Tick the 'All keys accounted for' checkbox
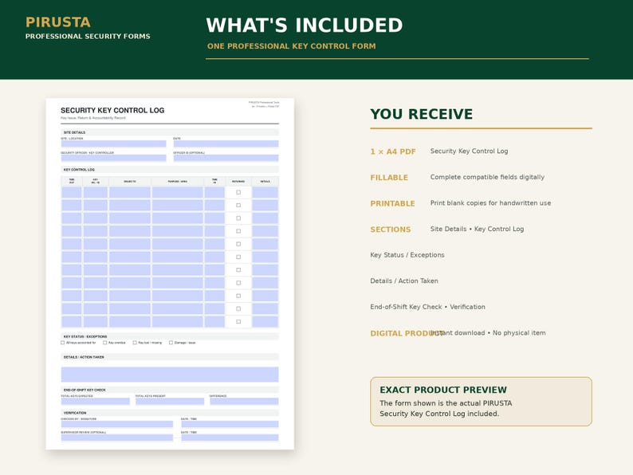 [x=62, y=343]
